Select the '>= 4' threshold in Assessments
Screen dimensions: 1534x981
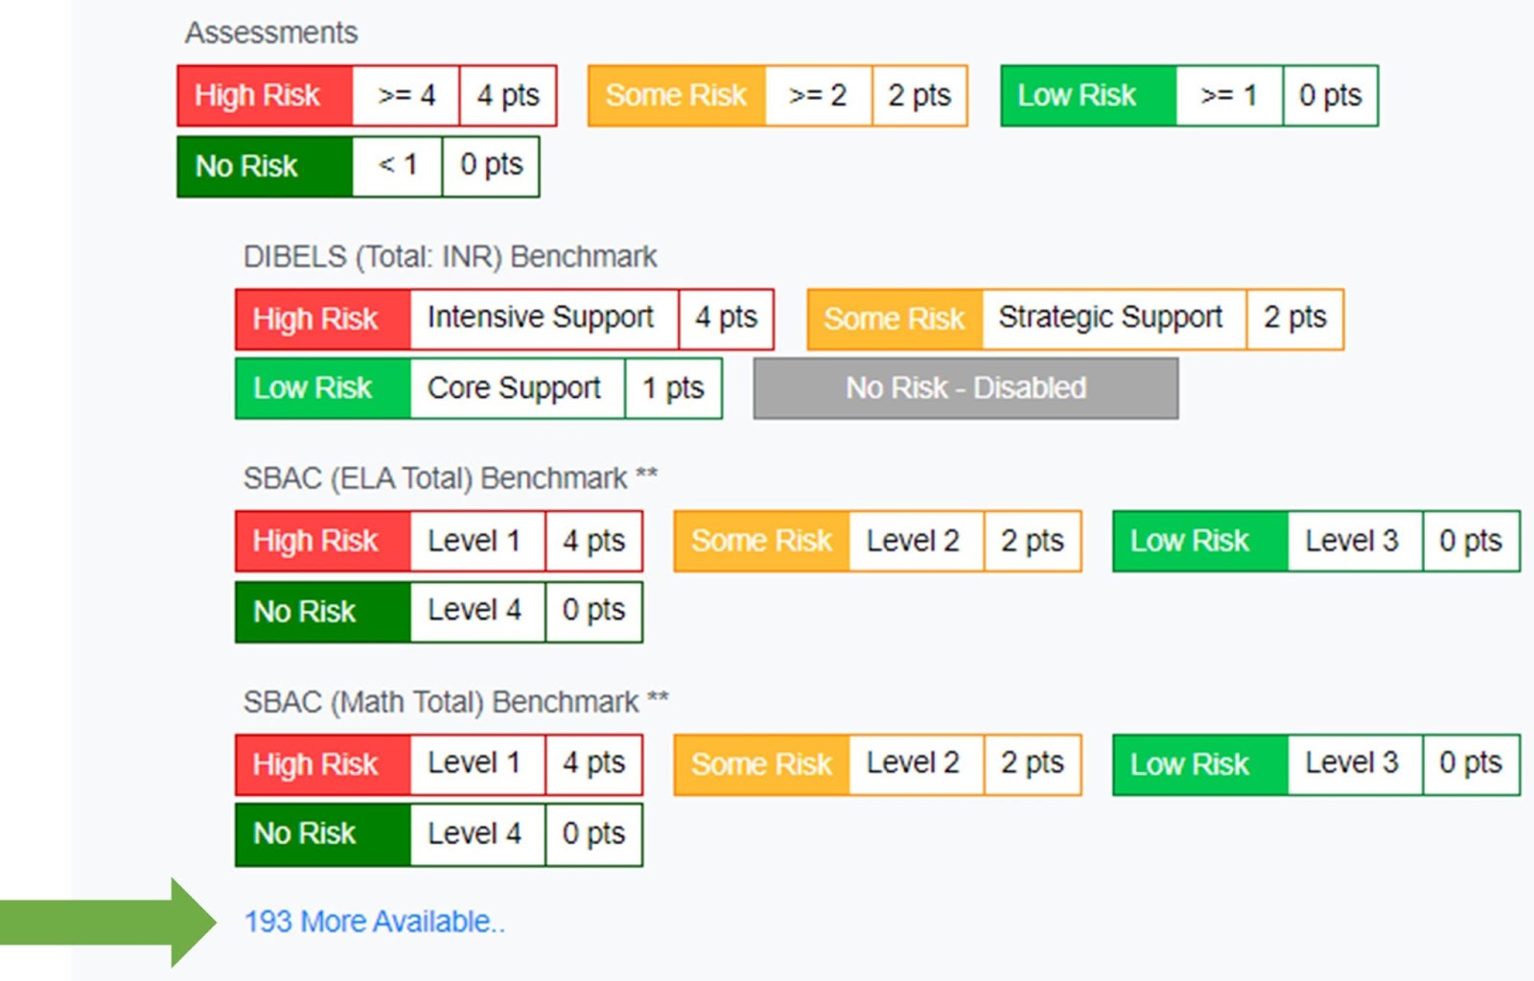point(406,96)
